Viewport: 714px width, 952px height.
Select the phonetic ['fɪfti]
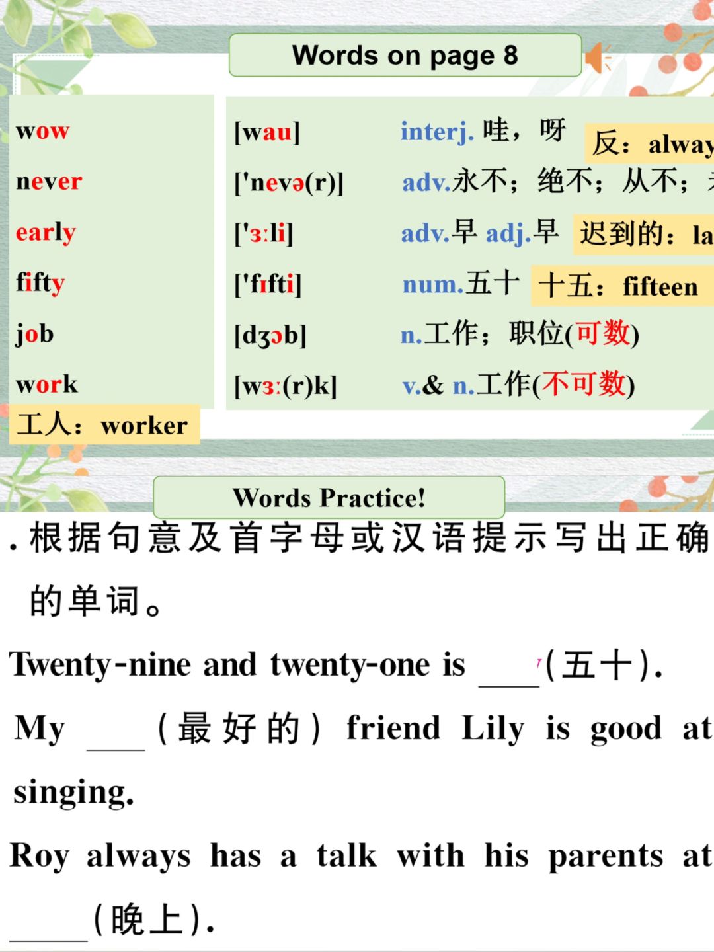pos(268,284)
